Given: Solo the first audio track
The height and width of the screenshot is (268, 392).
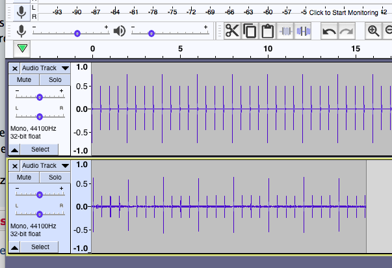Looking at the screenshot, I should pyautogui.click(x=55, y=80).
